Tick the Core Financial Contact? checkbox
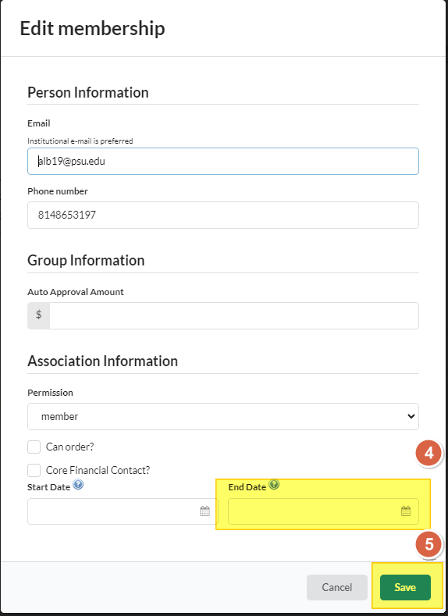The image size is (448, 616). (x=34, y=470)
